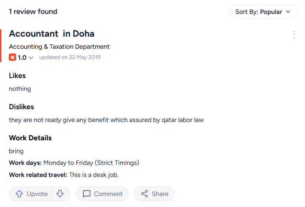Click the Work days label
Viewport: 305px width, 207px height.
coord(25,163)
